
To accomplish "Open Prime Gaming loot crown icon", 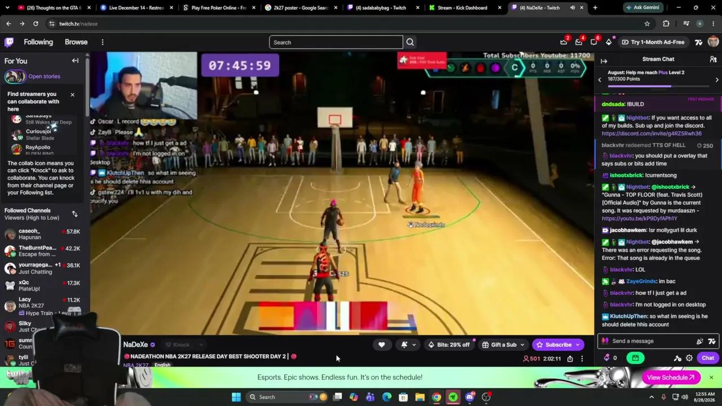I will pos(563,42).
